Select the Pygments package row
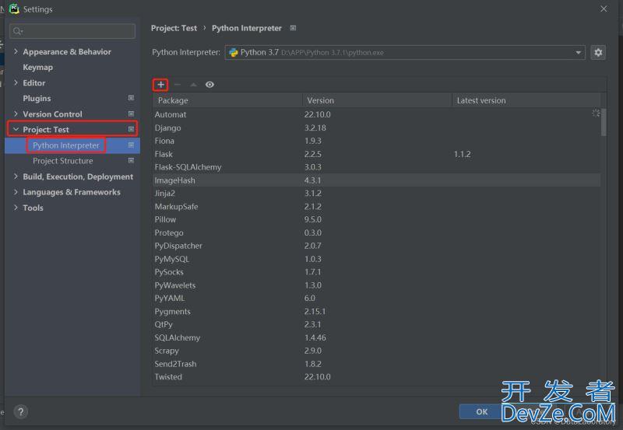Screen dimensions: 623x430 [377, 311]
